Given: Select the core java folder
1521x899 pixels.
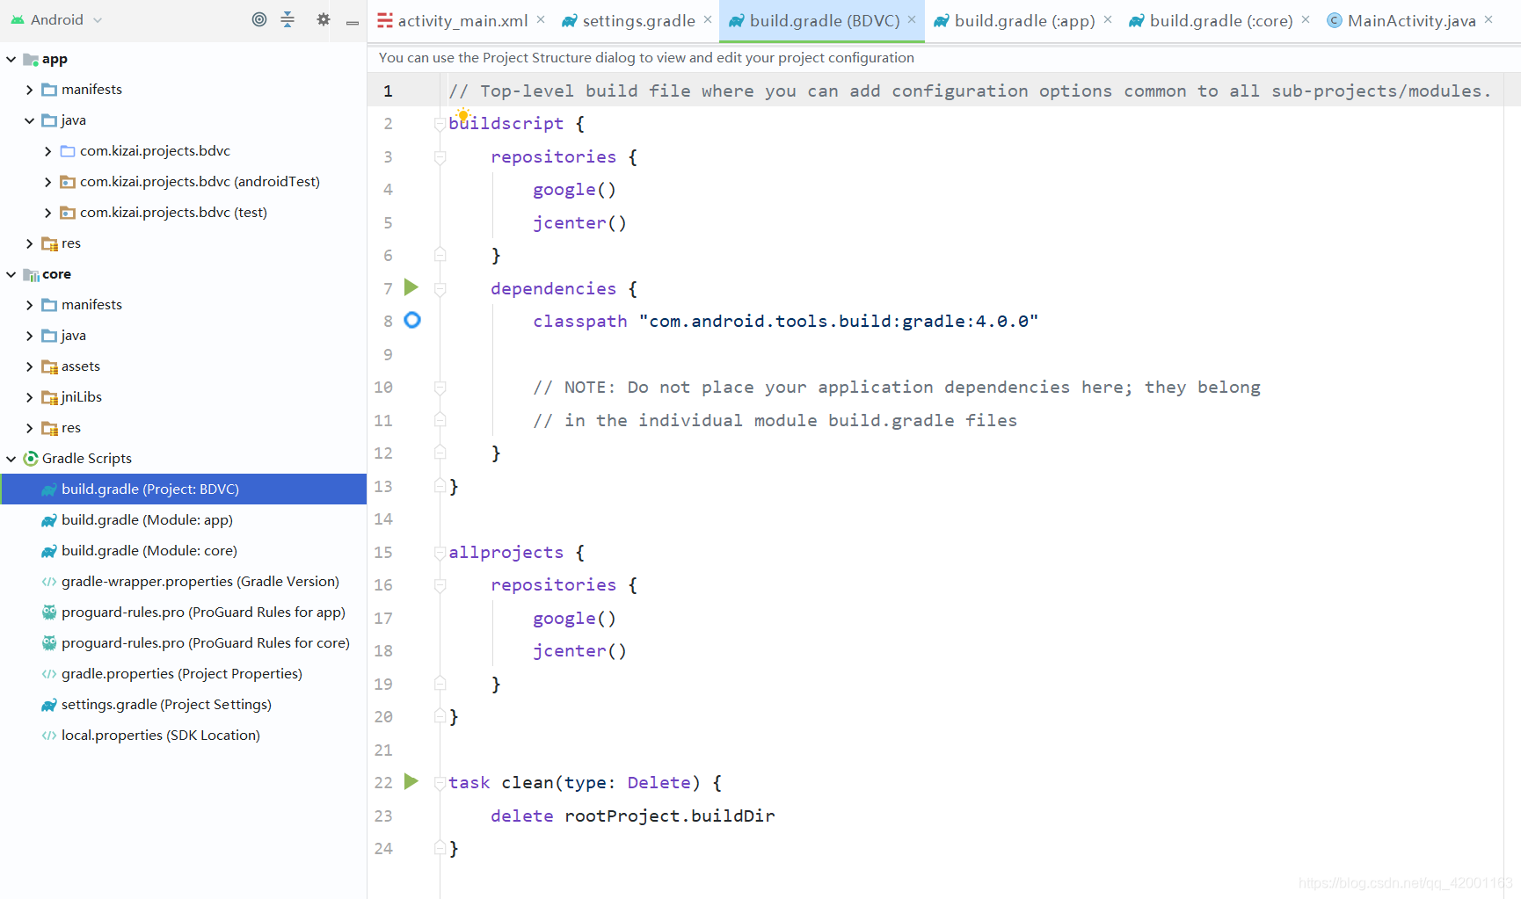Looking at the screenshot, I should (183, 336).
